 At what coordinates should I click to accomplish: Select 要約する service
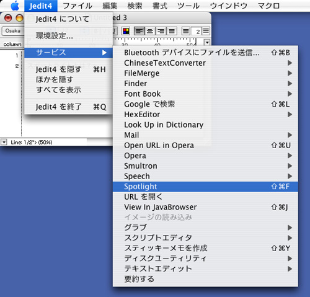click(205, 279)
